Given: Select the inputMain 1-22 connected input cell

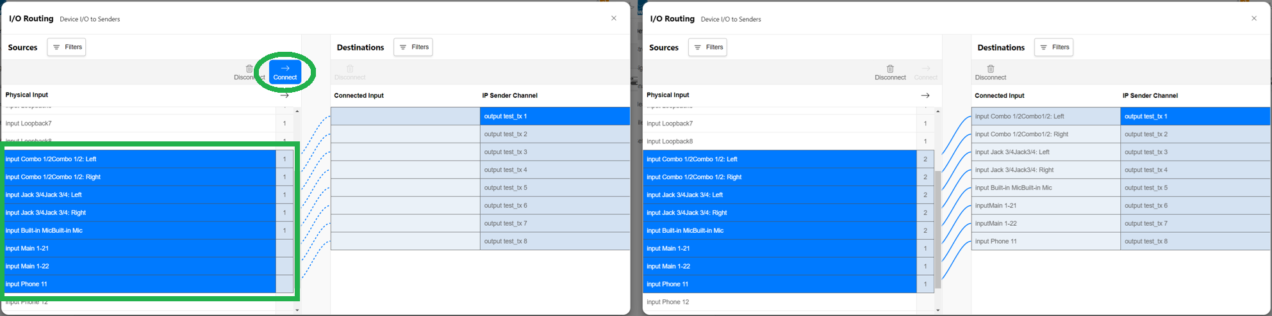Looking at the screenshot, I should (1046, 223).
